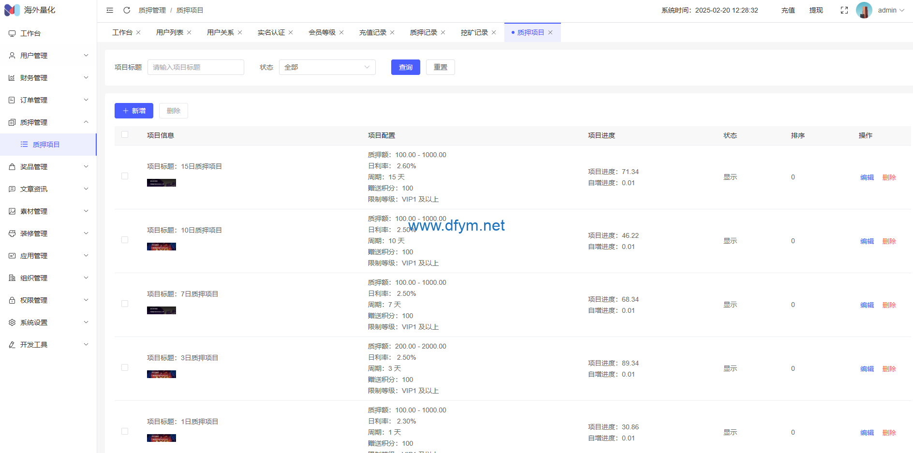Click the 开发工具 pen icon

(x=12, y=345)
